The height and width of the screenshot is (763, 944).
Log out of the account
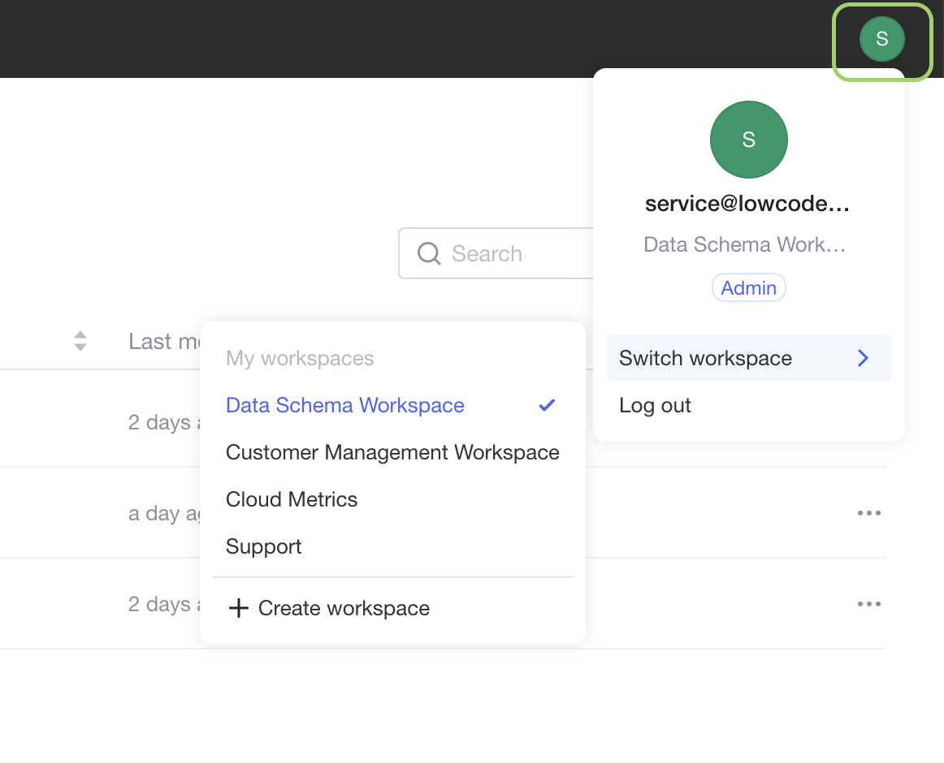point(655,405)
